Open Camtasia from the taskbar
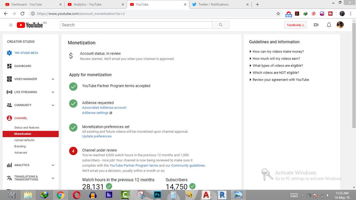Image resolution: width=356 pixels, height=200 pixels. pyautogui.click(x=125, y=195)
